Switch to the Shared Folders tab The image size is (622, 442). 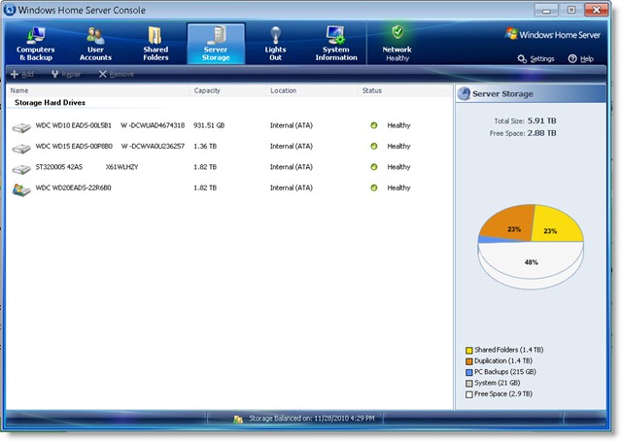(x=155, y=44)
